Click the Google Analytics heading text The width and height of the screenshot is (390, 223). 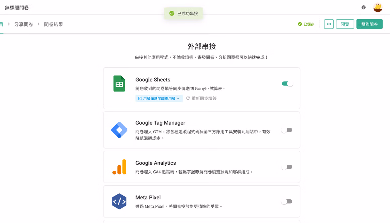(156, 163)
